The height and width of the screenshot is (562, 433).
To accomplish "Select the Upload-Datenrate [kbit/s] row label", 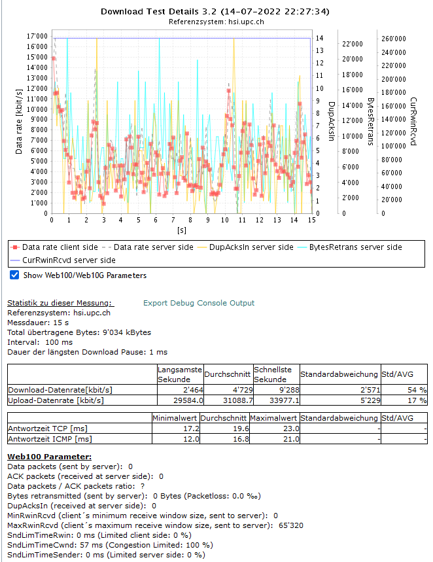I will coord(56,400).
